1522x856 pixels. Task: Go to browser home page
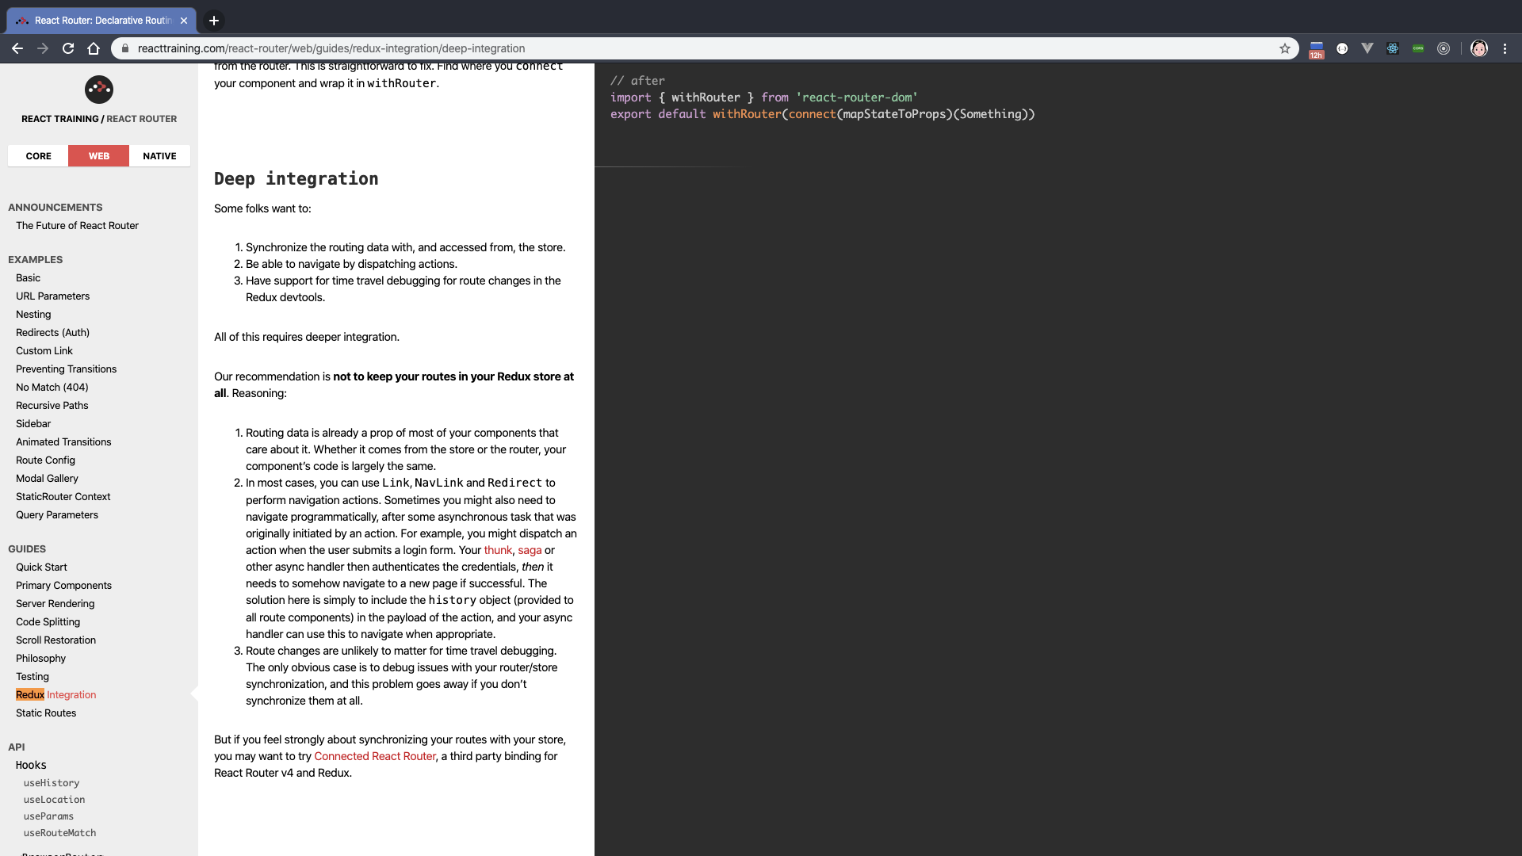(x=94, y=48)
